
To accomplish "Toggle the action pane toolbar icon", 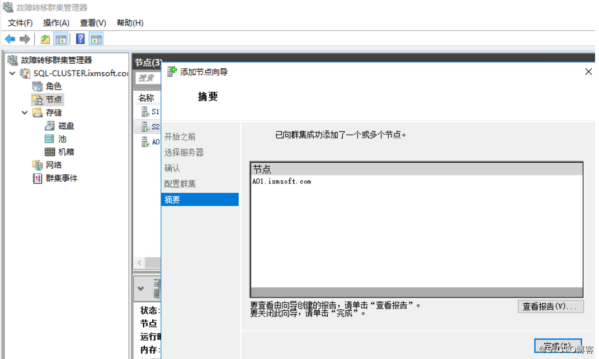I will (x=96, y=39).
